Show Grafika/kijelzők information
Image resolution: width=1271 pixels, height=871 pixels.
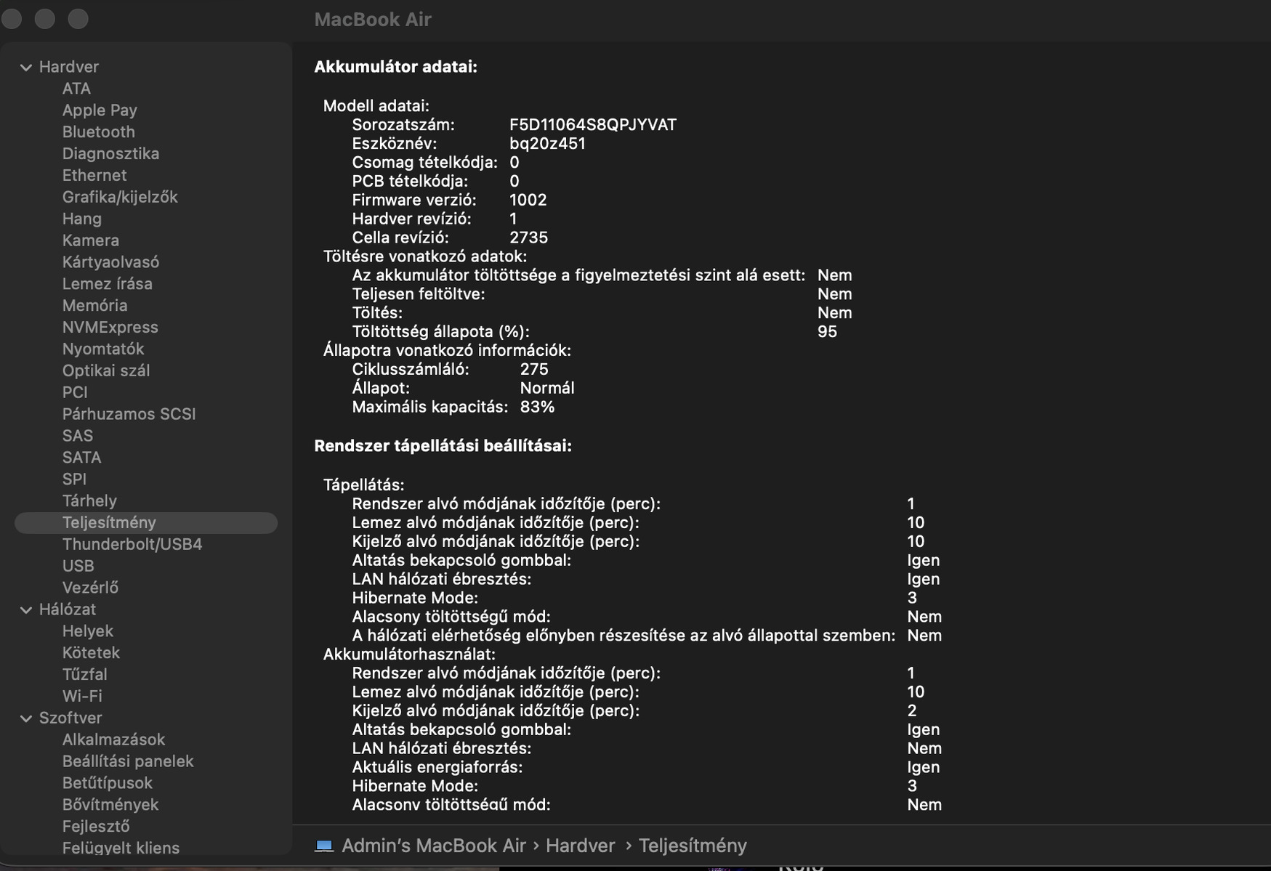click(x=120, y=198)
